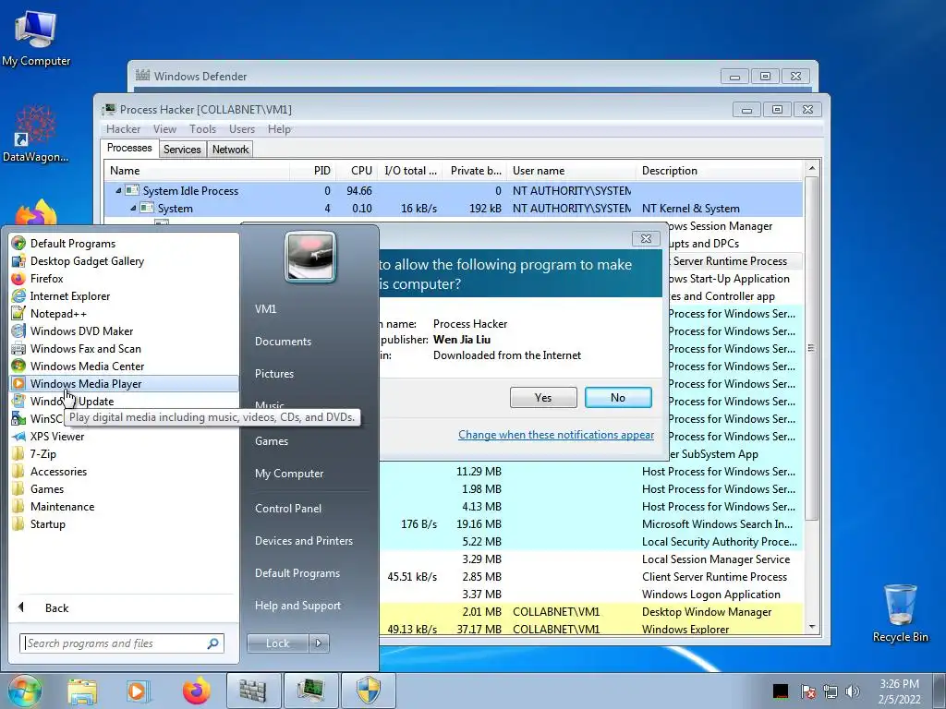Open Default Programs from programs list

point(72,244)
